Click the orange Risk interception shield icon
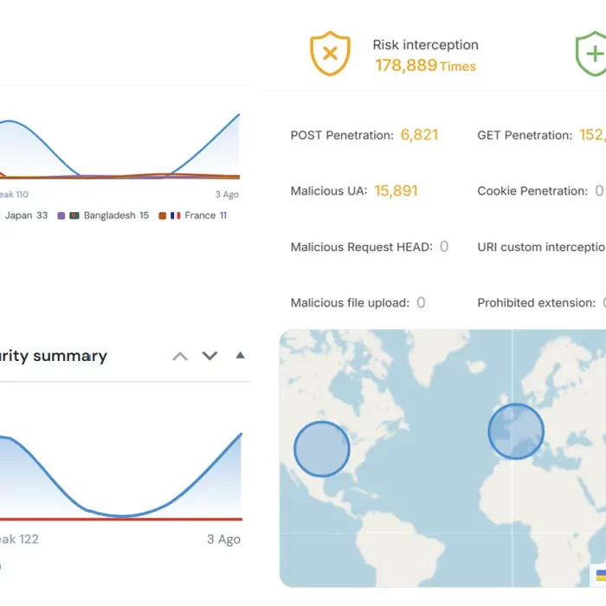606x606 pixels. tap(330, 54)
